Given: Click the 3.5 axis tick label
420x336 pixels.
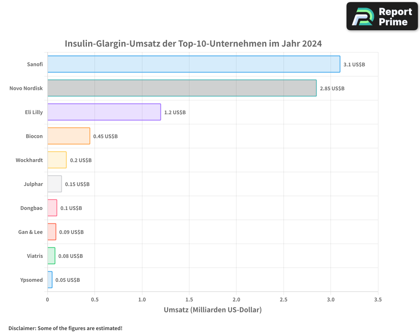Looking at the screenshot, I should coord(378,300).
